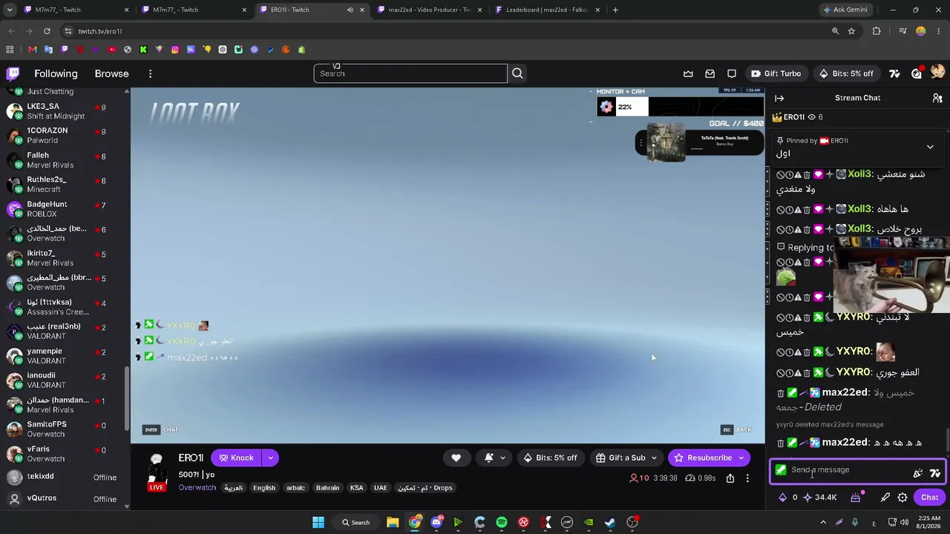Open Windows Start menu

318,522
